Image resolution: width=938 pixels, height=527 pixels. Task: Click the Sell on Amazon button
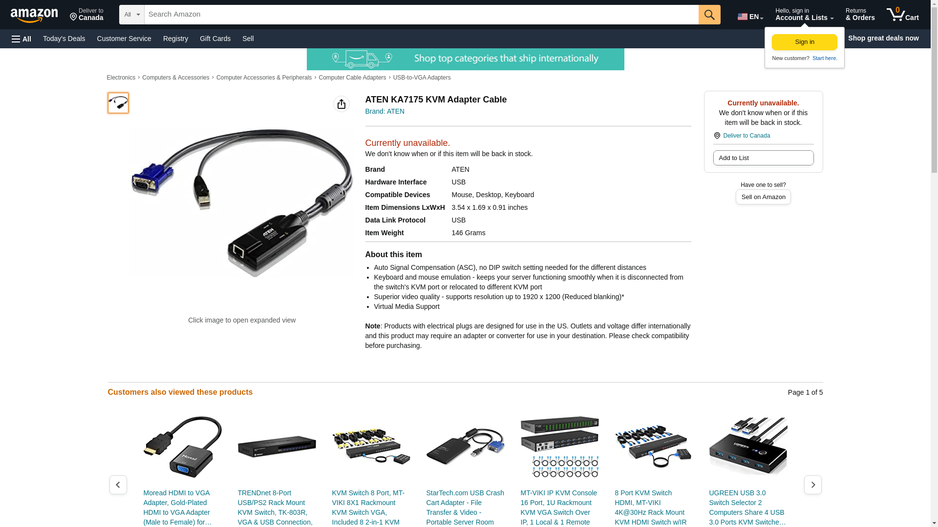tap(763, 197)
